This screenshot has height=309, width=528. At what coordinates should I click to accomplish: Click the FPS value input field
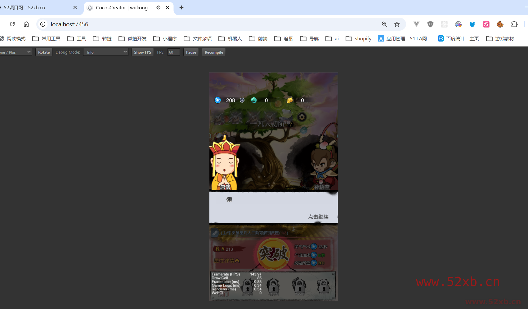[174, 52]
